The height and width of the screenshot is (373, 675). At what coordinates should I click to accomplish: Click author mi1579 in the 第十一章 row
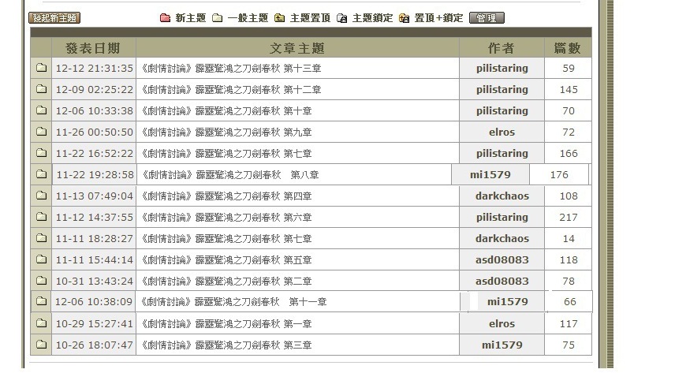click(508, 302)
